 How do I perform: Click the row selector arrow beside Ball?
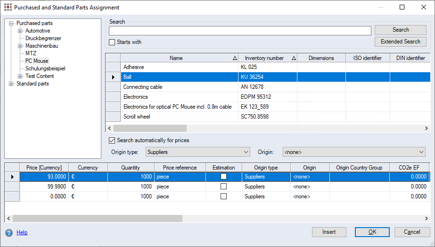(x=113, y=77)
